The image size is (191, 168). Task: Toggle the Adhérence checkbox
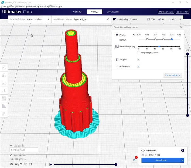coord(138,66)
